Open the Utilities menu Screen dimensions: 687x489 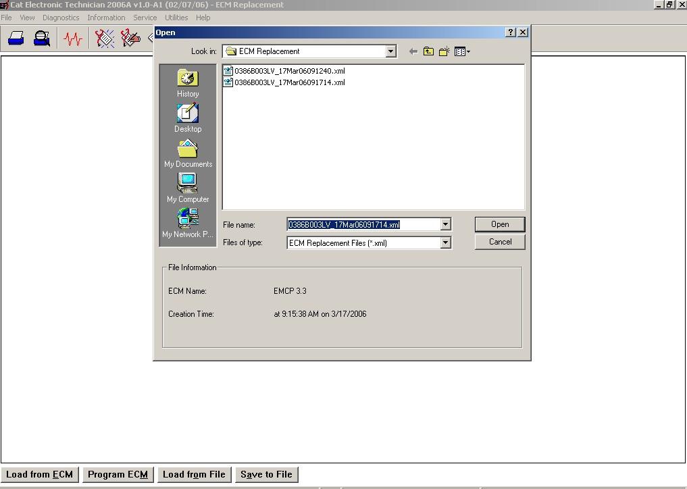point(176,18)
